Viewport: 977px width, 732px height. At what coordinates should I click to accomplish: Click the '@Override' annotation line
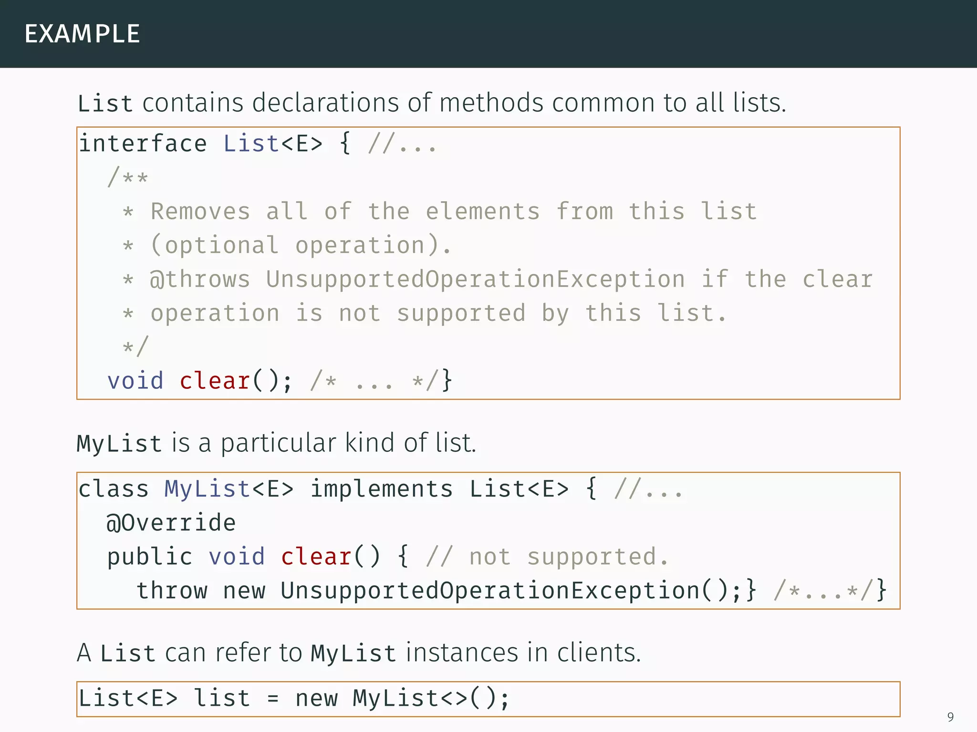point(171,522)
